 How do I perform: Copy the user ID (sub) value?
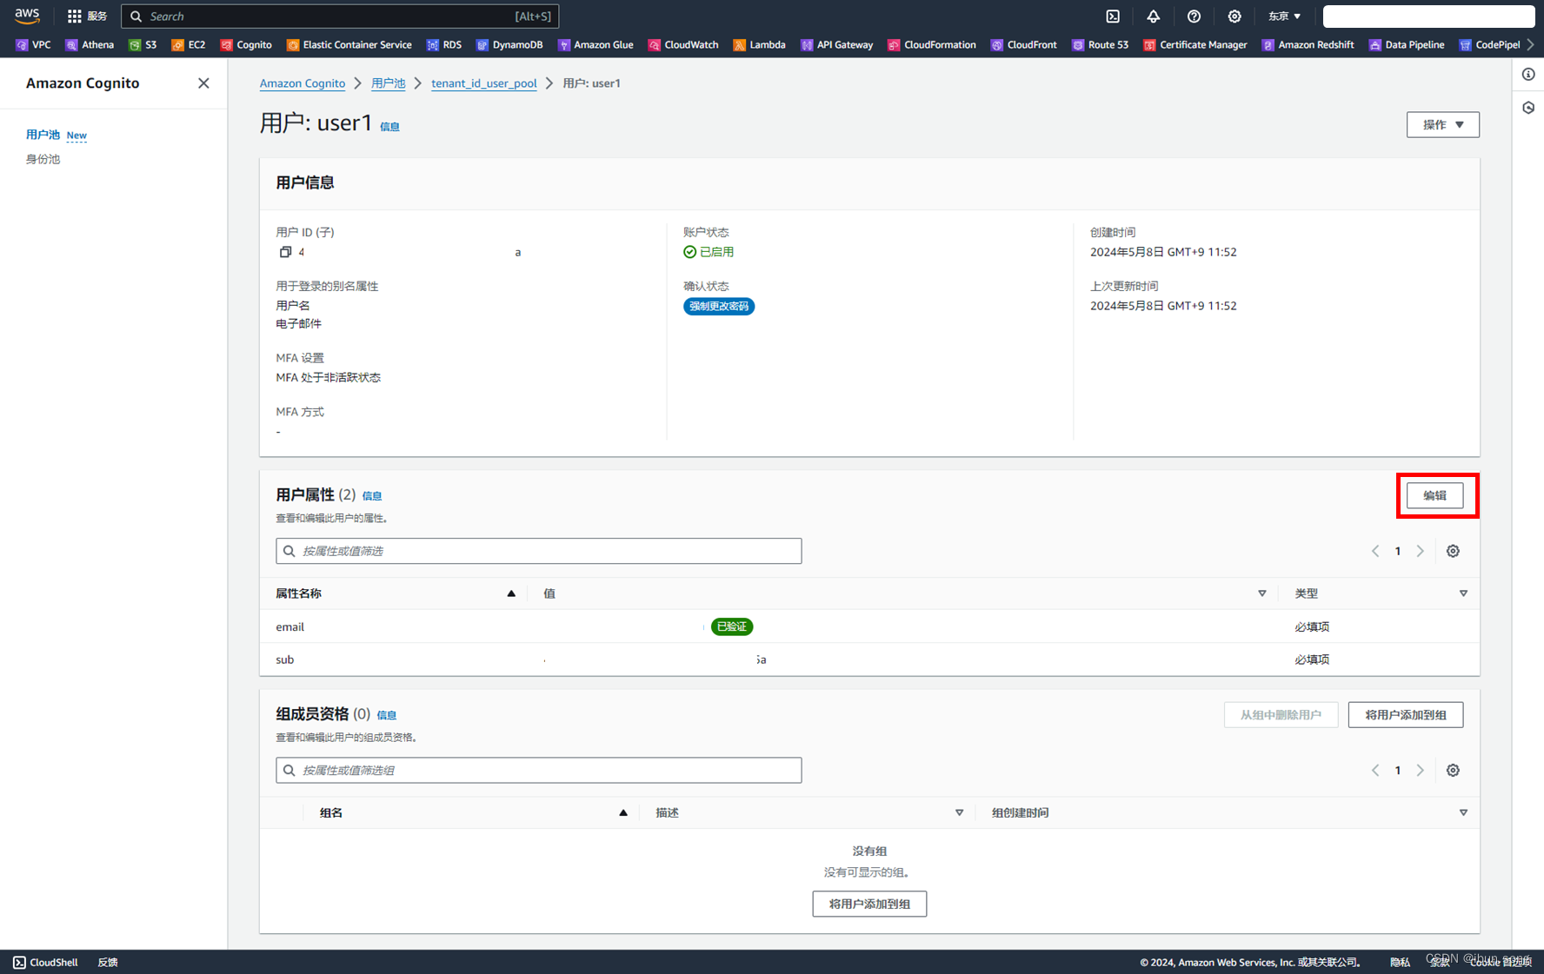click(284, 252)
